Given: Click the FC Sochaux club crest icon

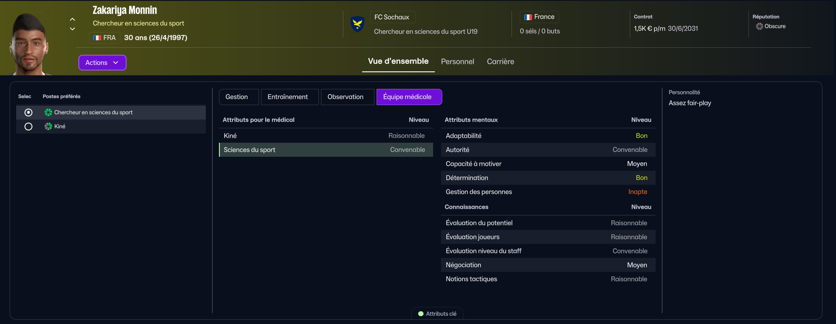Looking at the screenshot, I should point(357,24).
